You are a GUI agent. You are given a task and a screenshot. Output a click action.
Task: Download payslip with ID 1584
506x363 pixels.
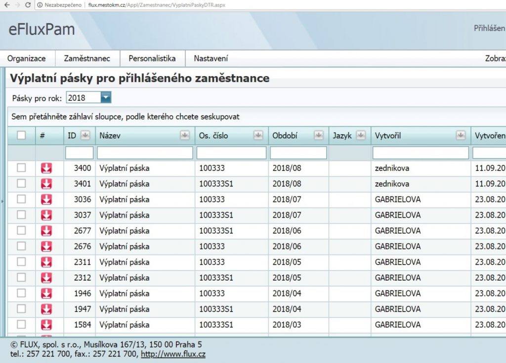(46, 325)
